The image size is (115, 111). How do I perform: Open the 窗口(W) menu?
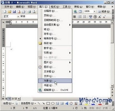click(x=90, y=7)
